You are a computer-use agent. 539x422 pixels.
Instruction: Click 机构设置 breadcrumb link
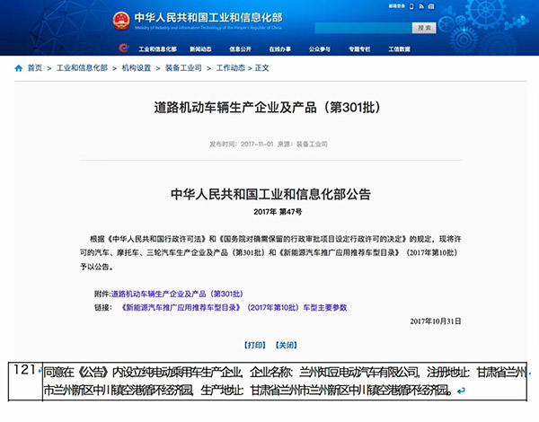point(137,68)
